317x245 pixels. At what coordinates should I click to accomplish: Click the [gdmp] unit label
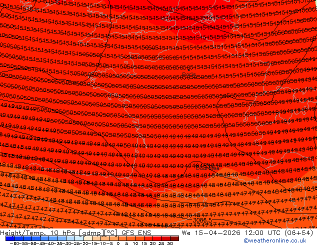click(91, 233)
